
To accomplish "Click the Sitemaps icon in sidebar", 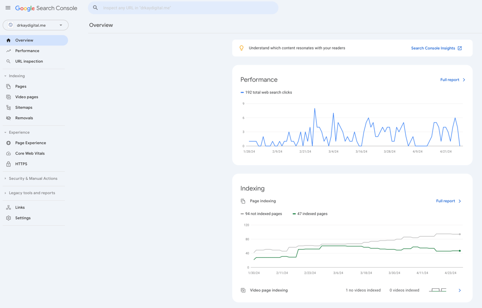I will click(x=8, y=108).
